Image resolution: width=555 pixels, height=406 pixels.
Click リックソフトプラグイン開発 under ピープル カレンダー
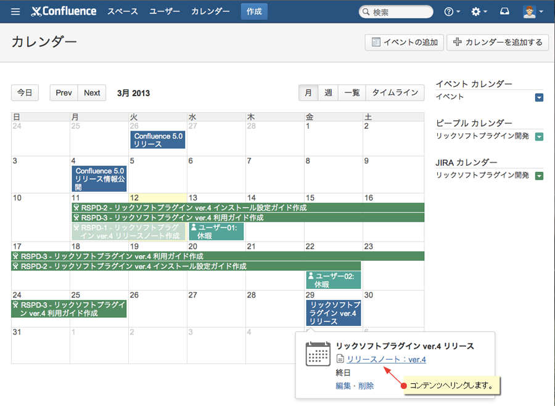click(x=482, y=136)
